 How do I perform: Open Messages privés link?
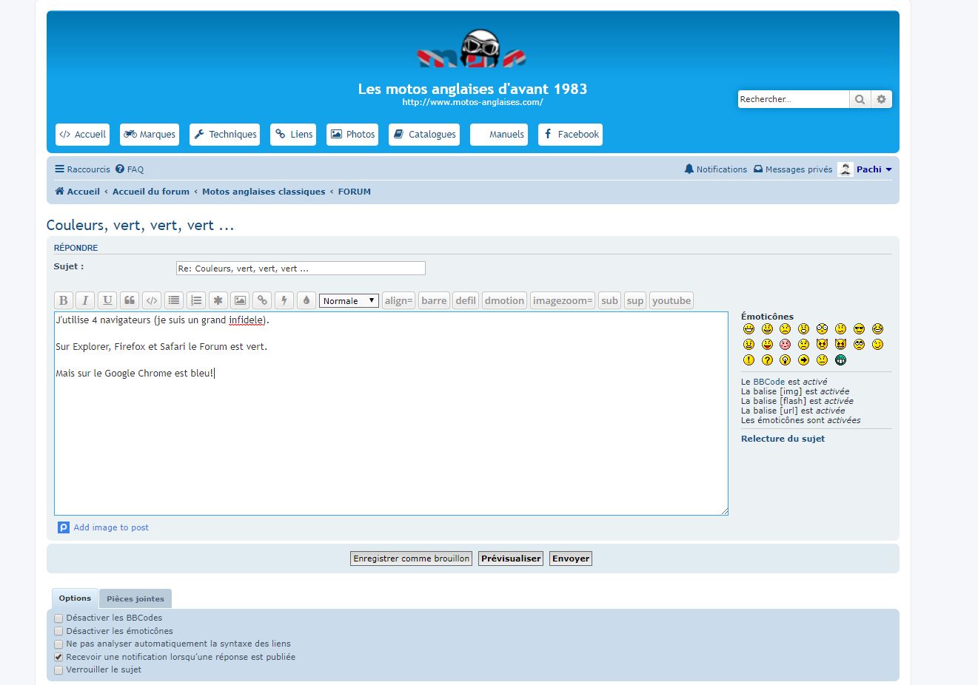point(793,169)
